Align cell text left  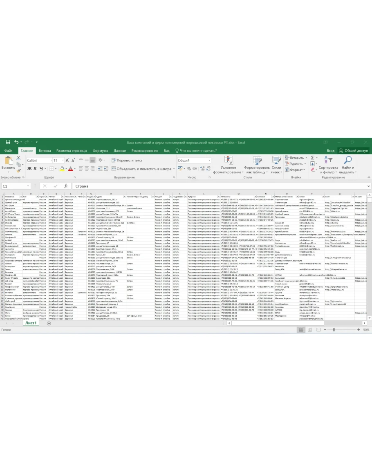pyautogui.click(x=81, y=168)
